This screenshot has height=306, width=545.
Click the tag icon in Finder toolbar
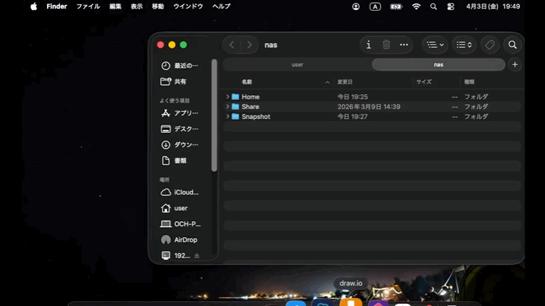click(x=490, y=45)
